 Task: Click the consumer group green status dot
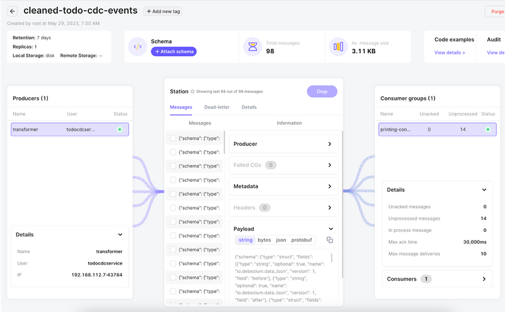pyautogui.click(x=487, y=129)
